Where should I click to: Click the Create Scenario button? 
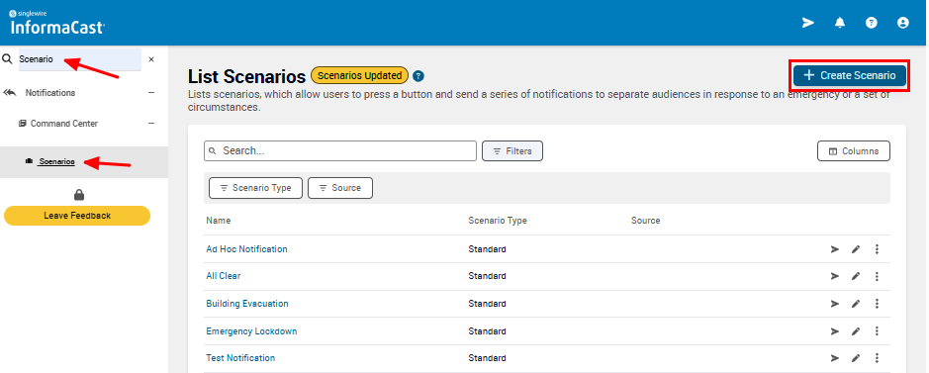850,75
